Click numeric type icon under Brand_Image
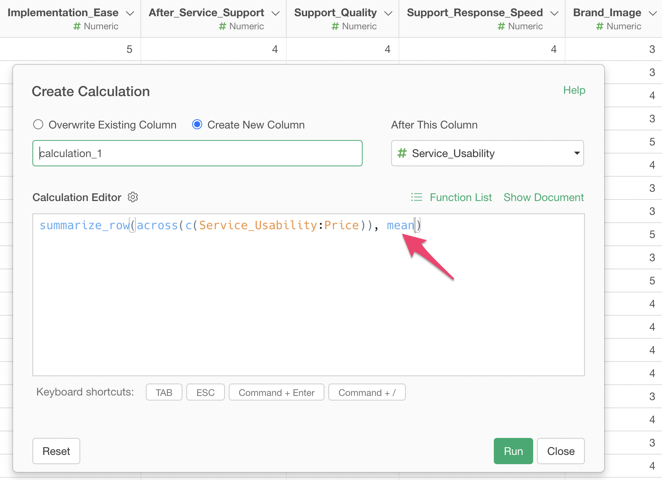The image size is (662, 480). (x=600, y=26)
